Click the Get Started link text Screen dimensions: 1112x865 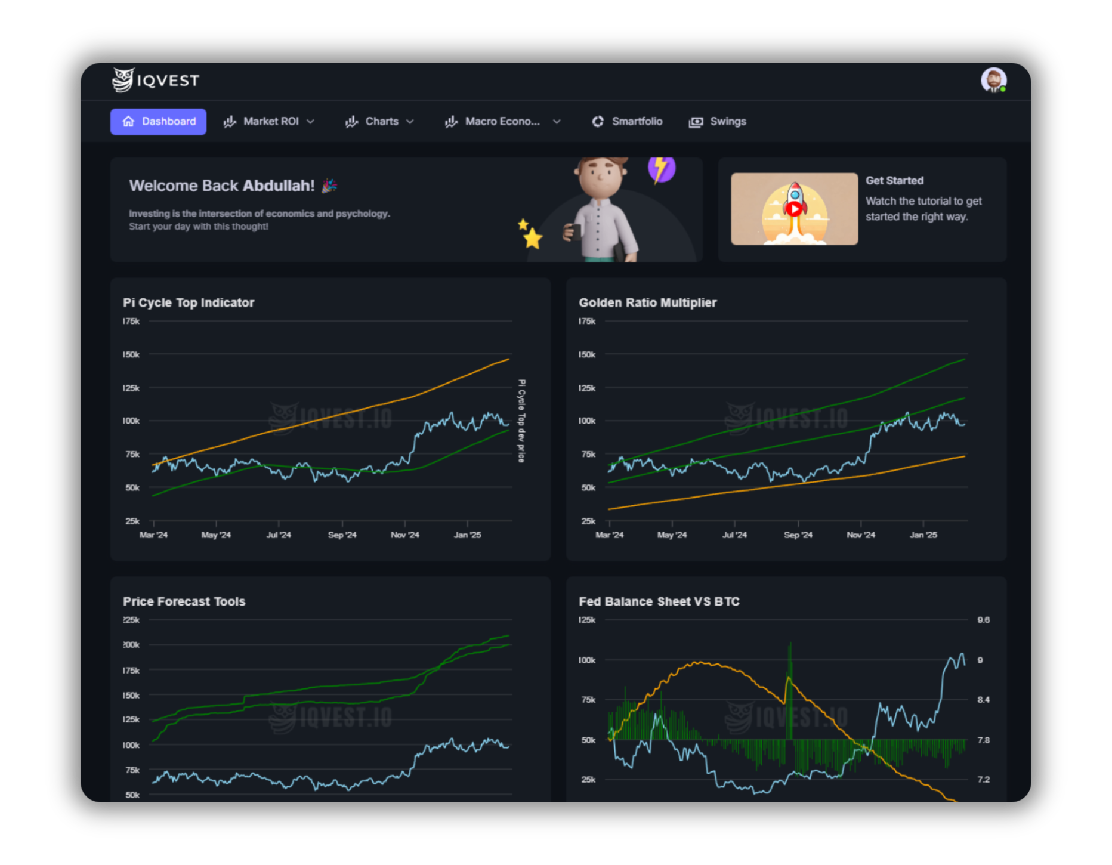[894, 180]
